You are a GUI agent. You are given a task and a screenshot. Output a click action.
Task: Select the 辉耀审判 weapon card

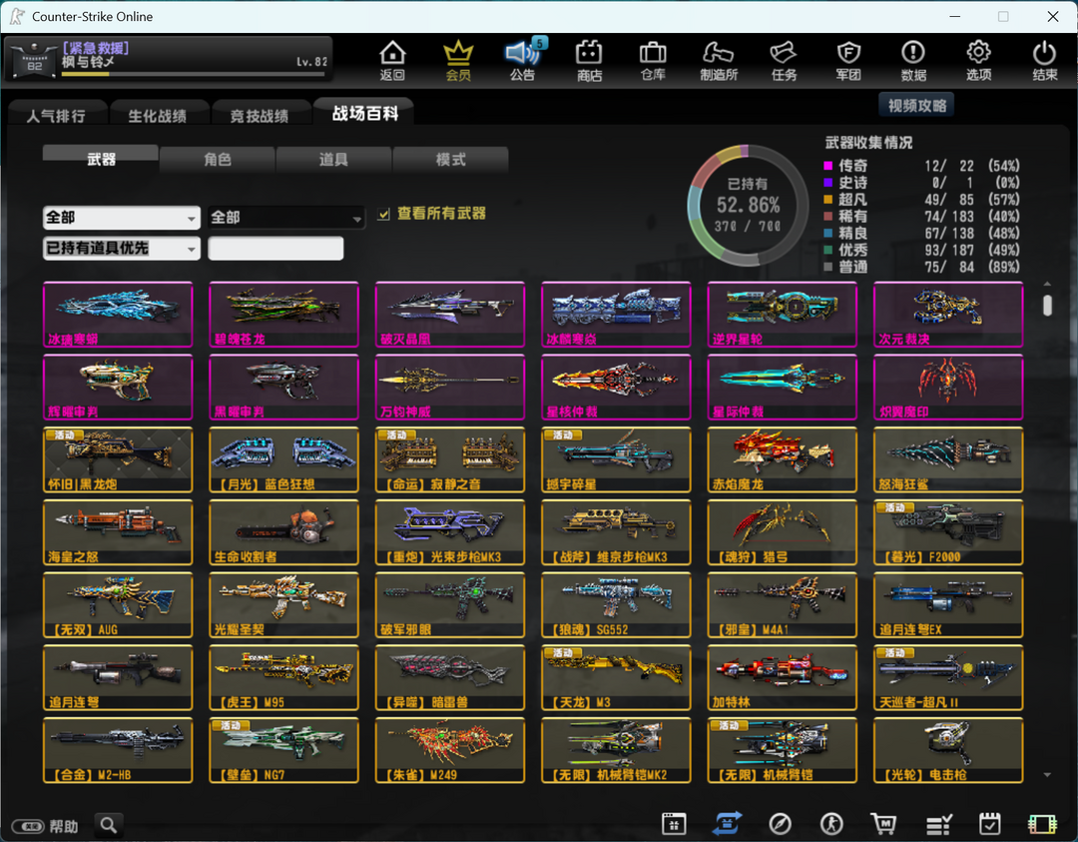click(x=118, y=388)
